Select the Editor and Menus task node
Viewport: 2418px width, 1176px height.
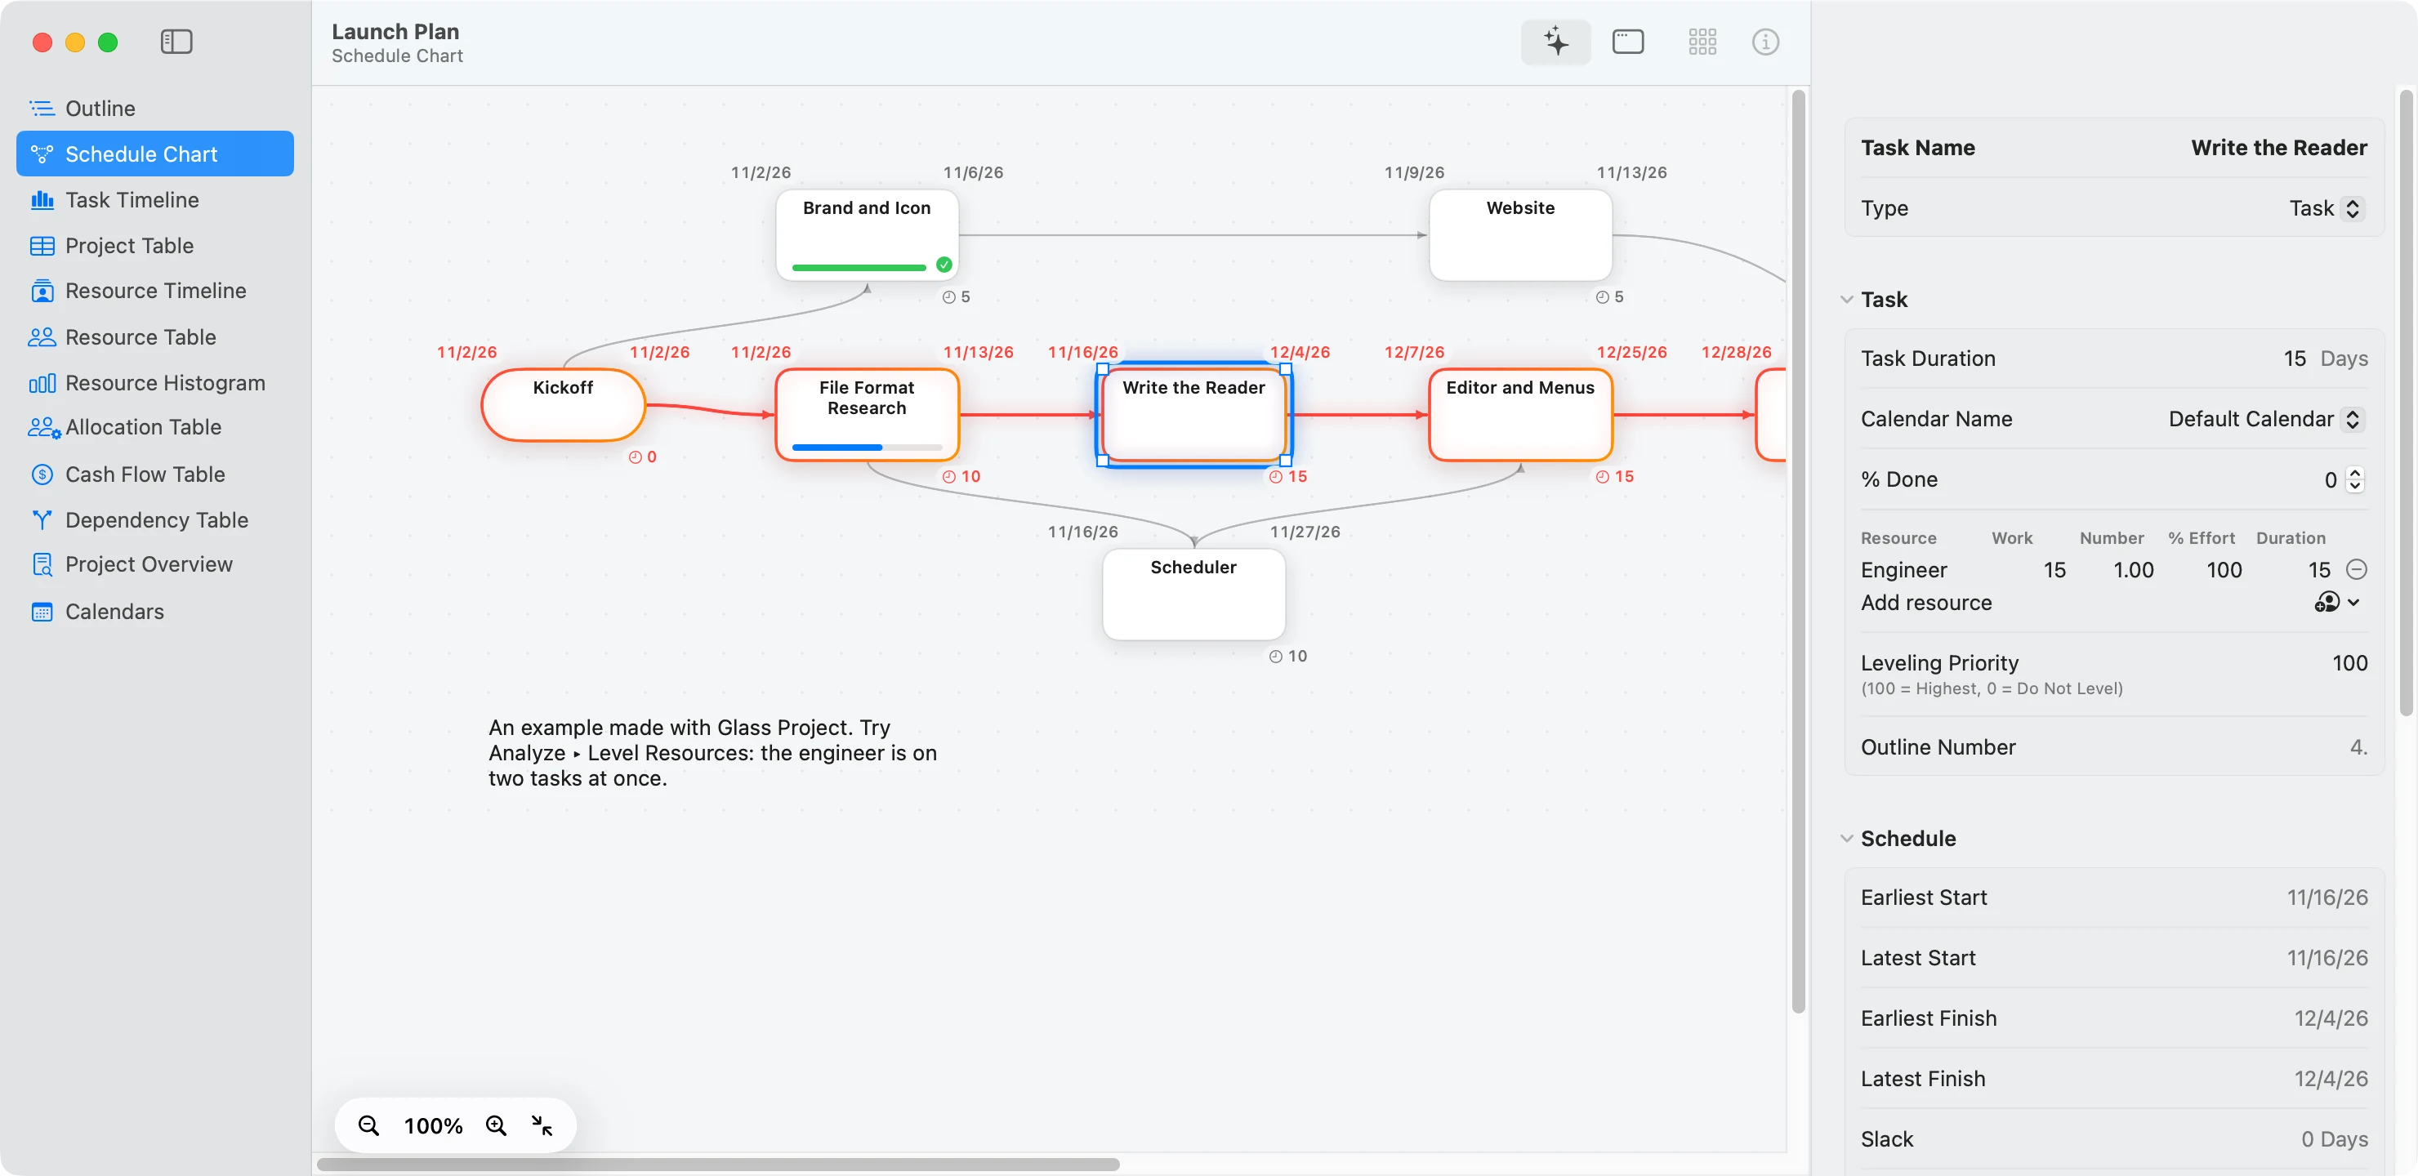click(1520, 414)
